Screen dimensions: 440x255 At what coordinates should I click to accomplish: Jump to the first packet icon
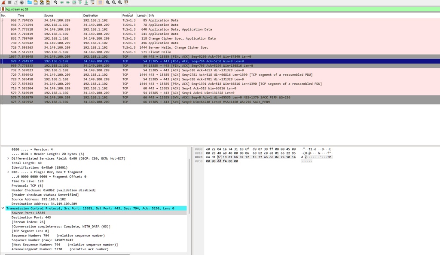80,2
